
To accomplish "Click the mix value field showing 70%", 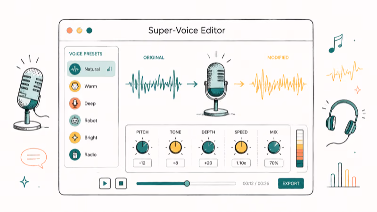I will 274,163.
